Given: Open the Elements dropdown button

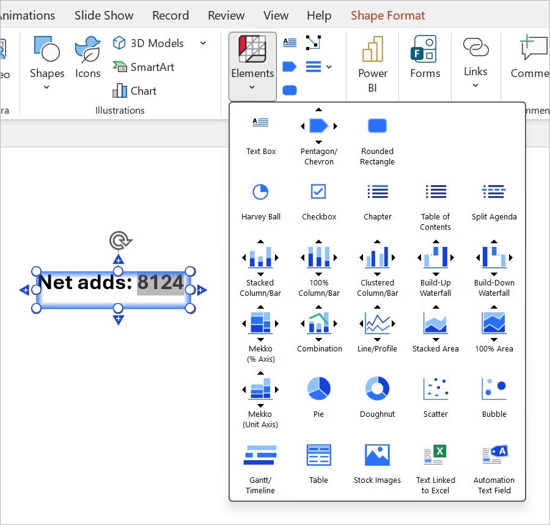Looking at the screenshot, I should coord(252,66).
